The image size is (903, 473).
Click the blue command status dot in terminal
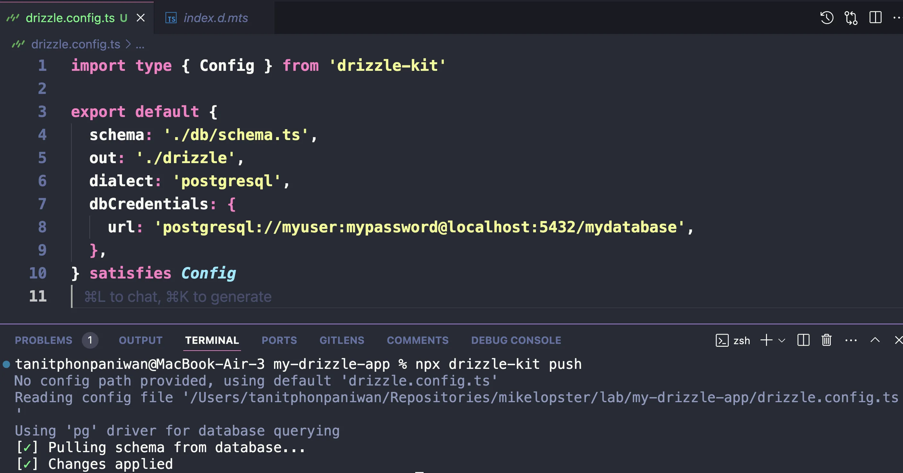[x=6, y=364]
